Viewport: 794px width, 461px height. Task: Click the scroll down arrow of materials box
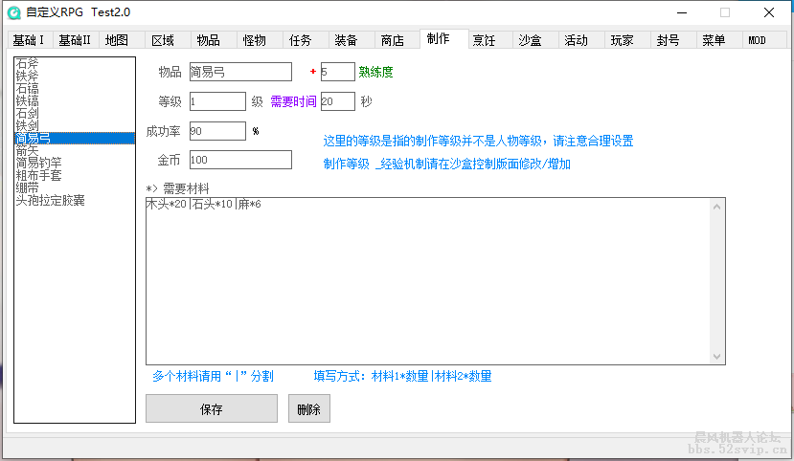716,356
